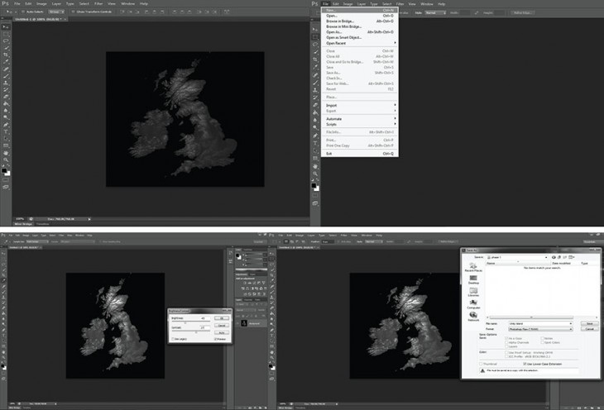Enable the Use Legacy checkbox
The image size is (604, 410).
click(x=173, y=338)
